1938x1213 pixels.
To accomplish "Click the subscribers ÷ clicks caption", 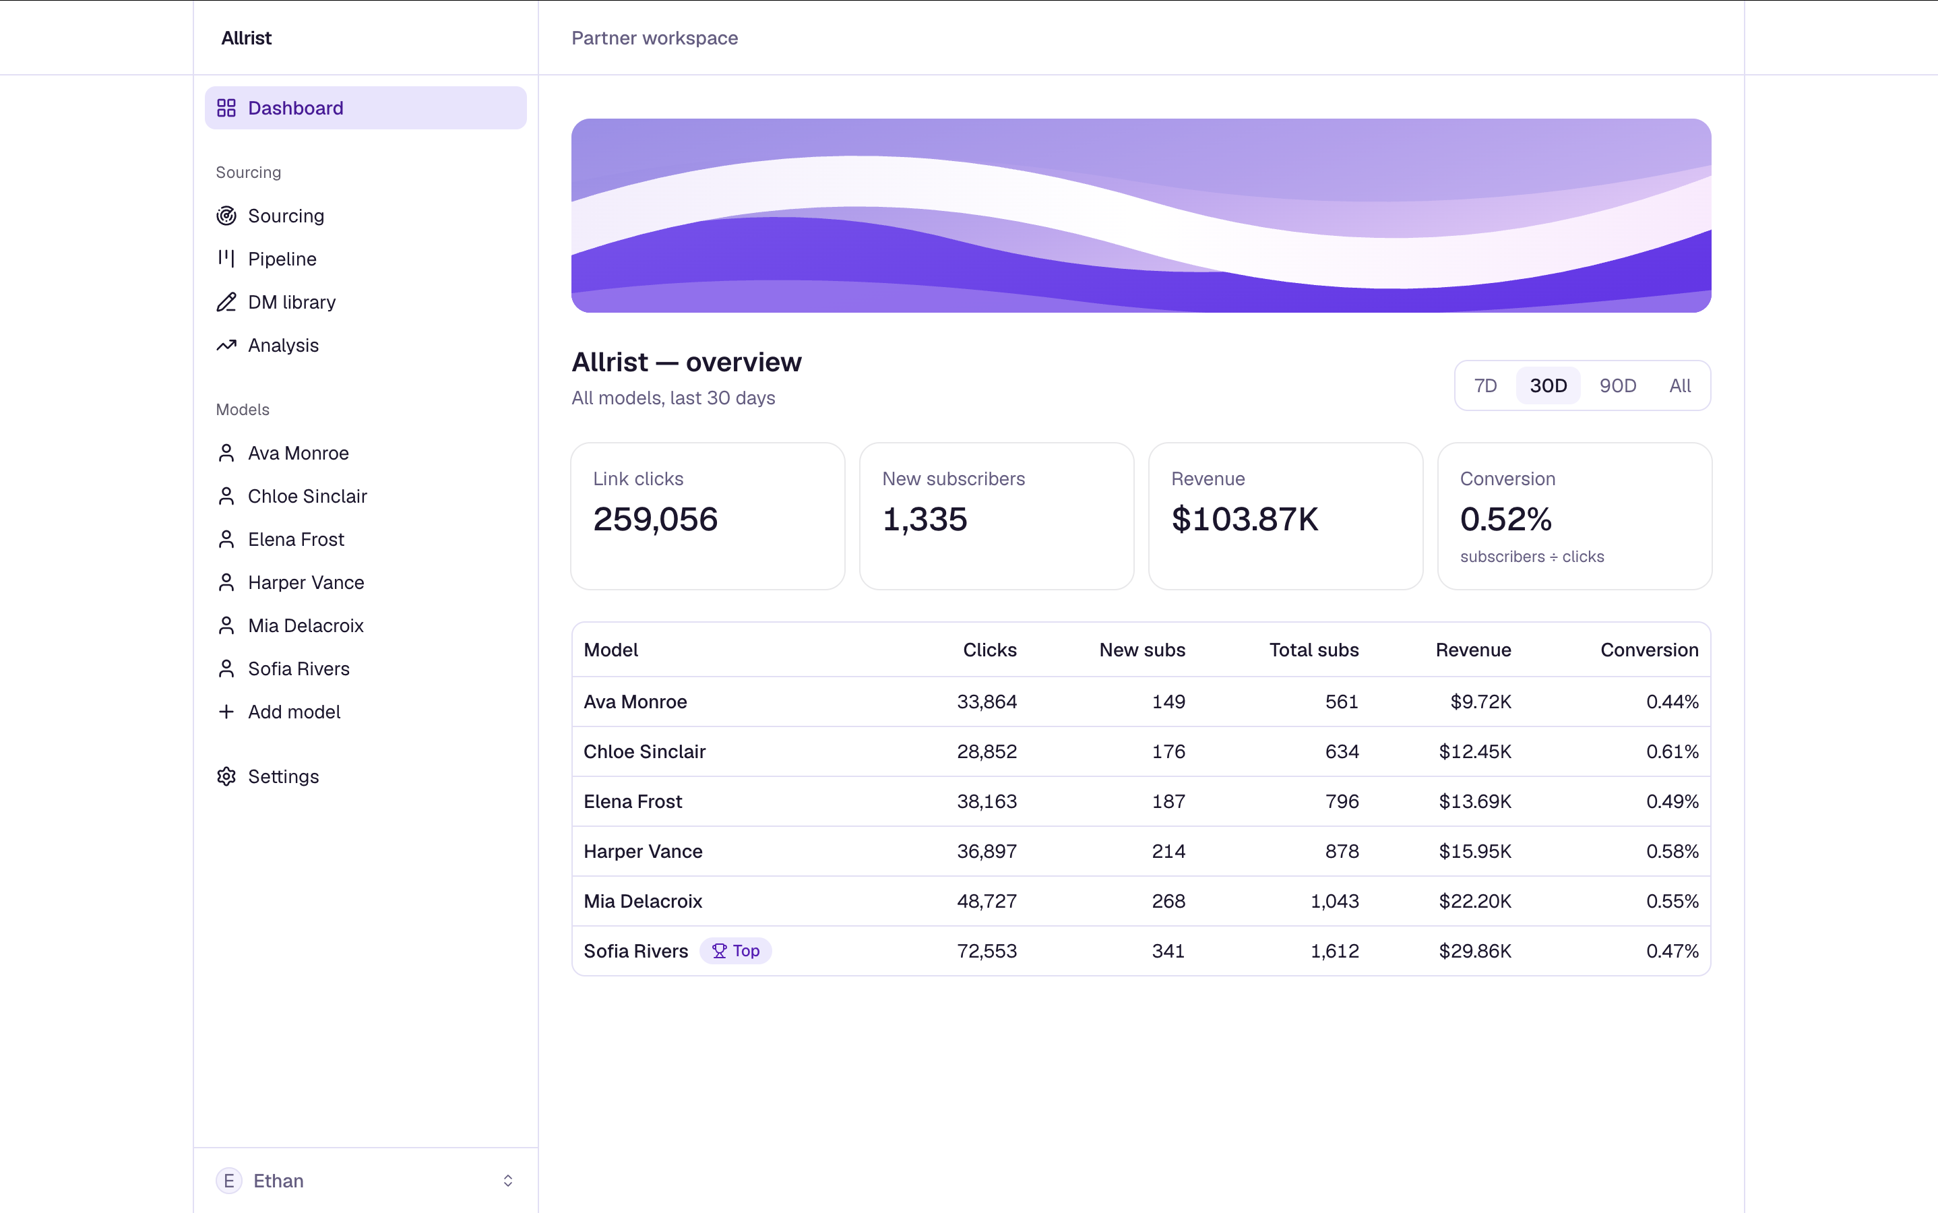I will point(1532,557).
